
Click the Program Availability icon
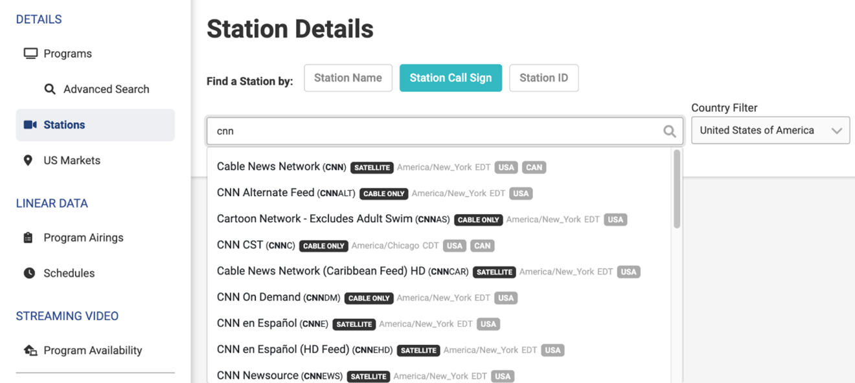30,351
